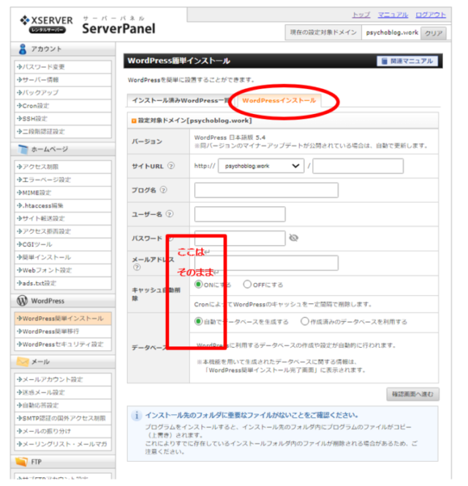Select WordPress簡単インストール in sidebar
This screenshot has height=486, width=468.
point(63,319)
